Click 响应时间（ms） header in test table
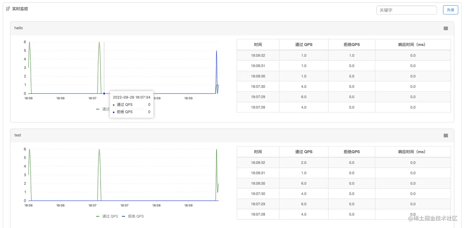Viewport: 464px width, 228px height. [413, 152]
